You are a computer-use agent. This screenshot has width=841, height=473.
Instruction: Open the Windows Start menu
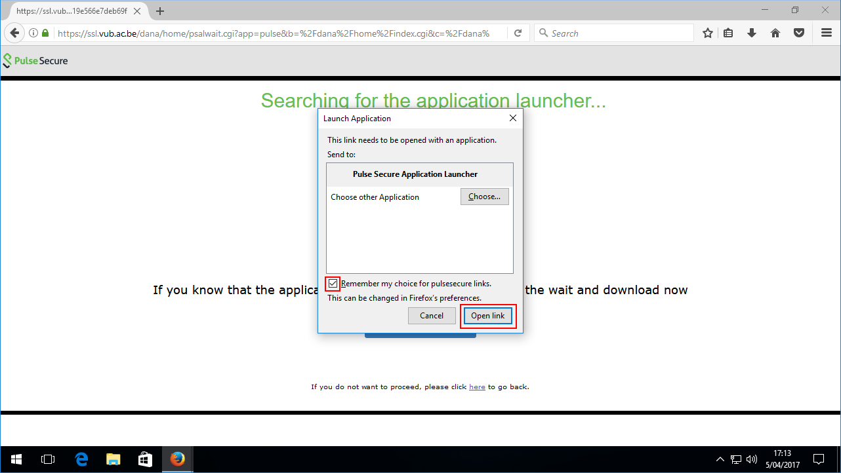coord(16,459)
